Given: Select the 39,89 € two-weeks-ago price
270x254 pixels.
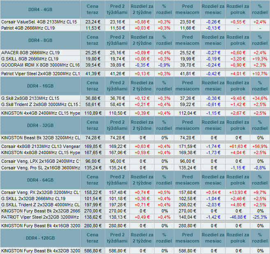Looking at the screenshot, I should click(x=117, y=65).
